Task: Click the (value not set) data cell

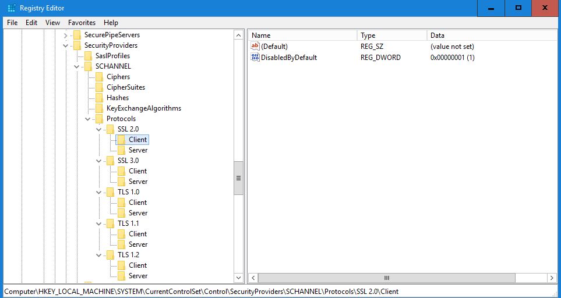Action: (452, 47)
